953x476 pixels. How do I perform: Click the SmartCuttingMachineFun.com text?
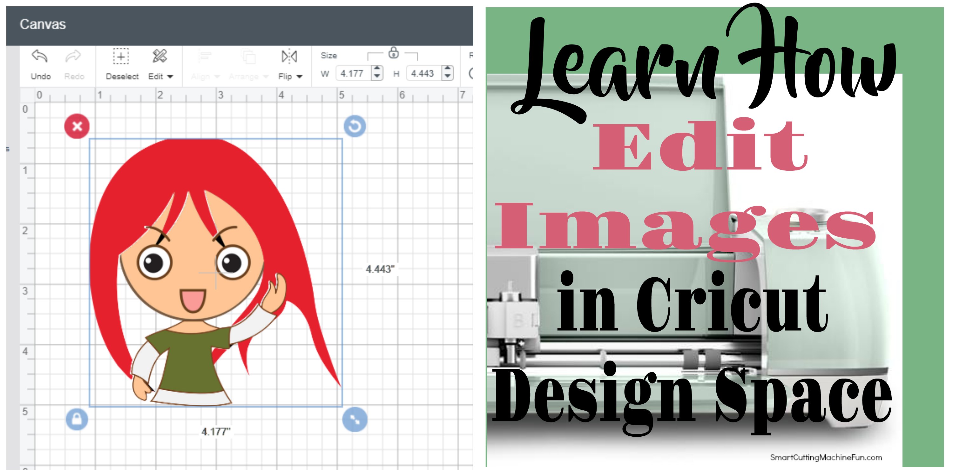826,457
